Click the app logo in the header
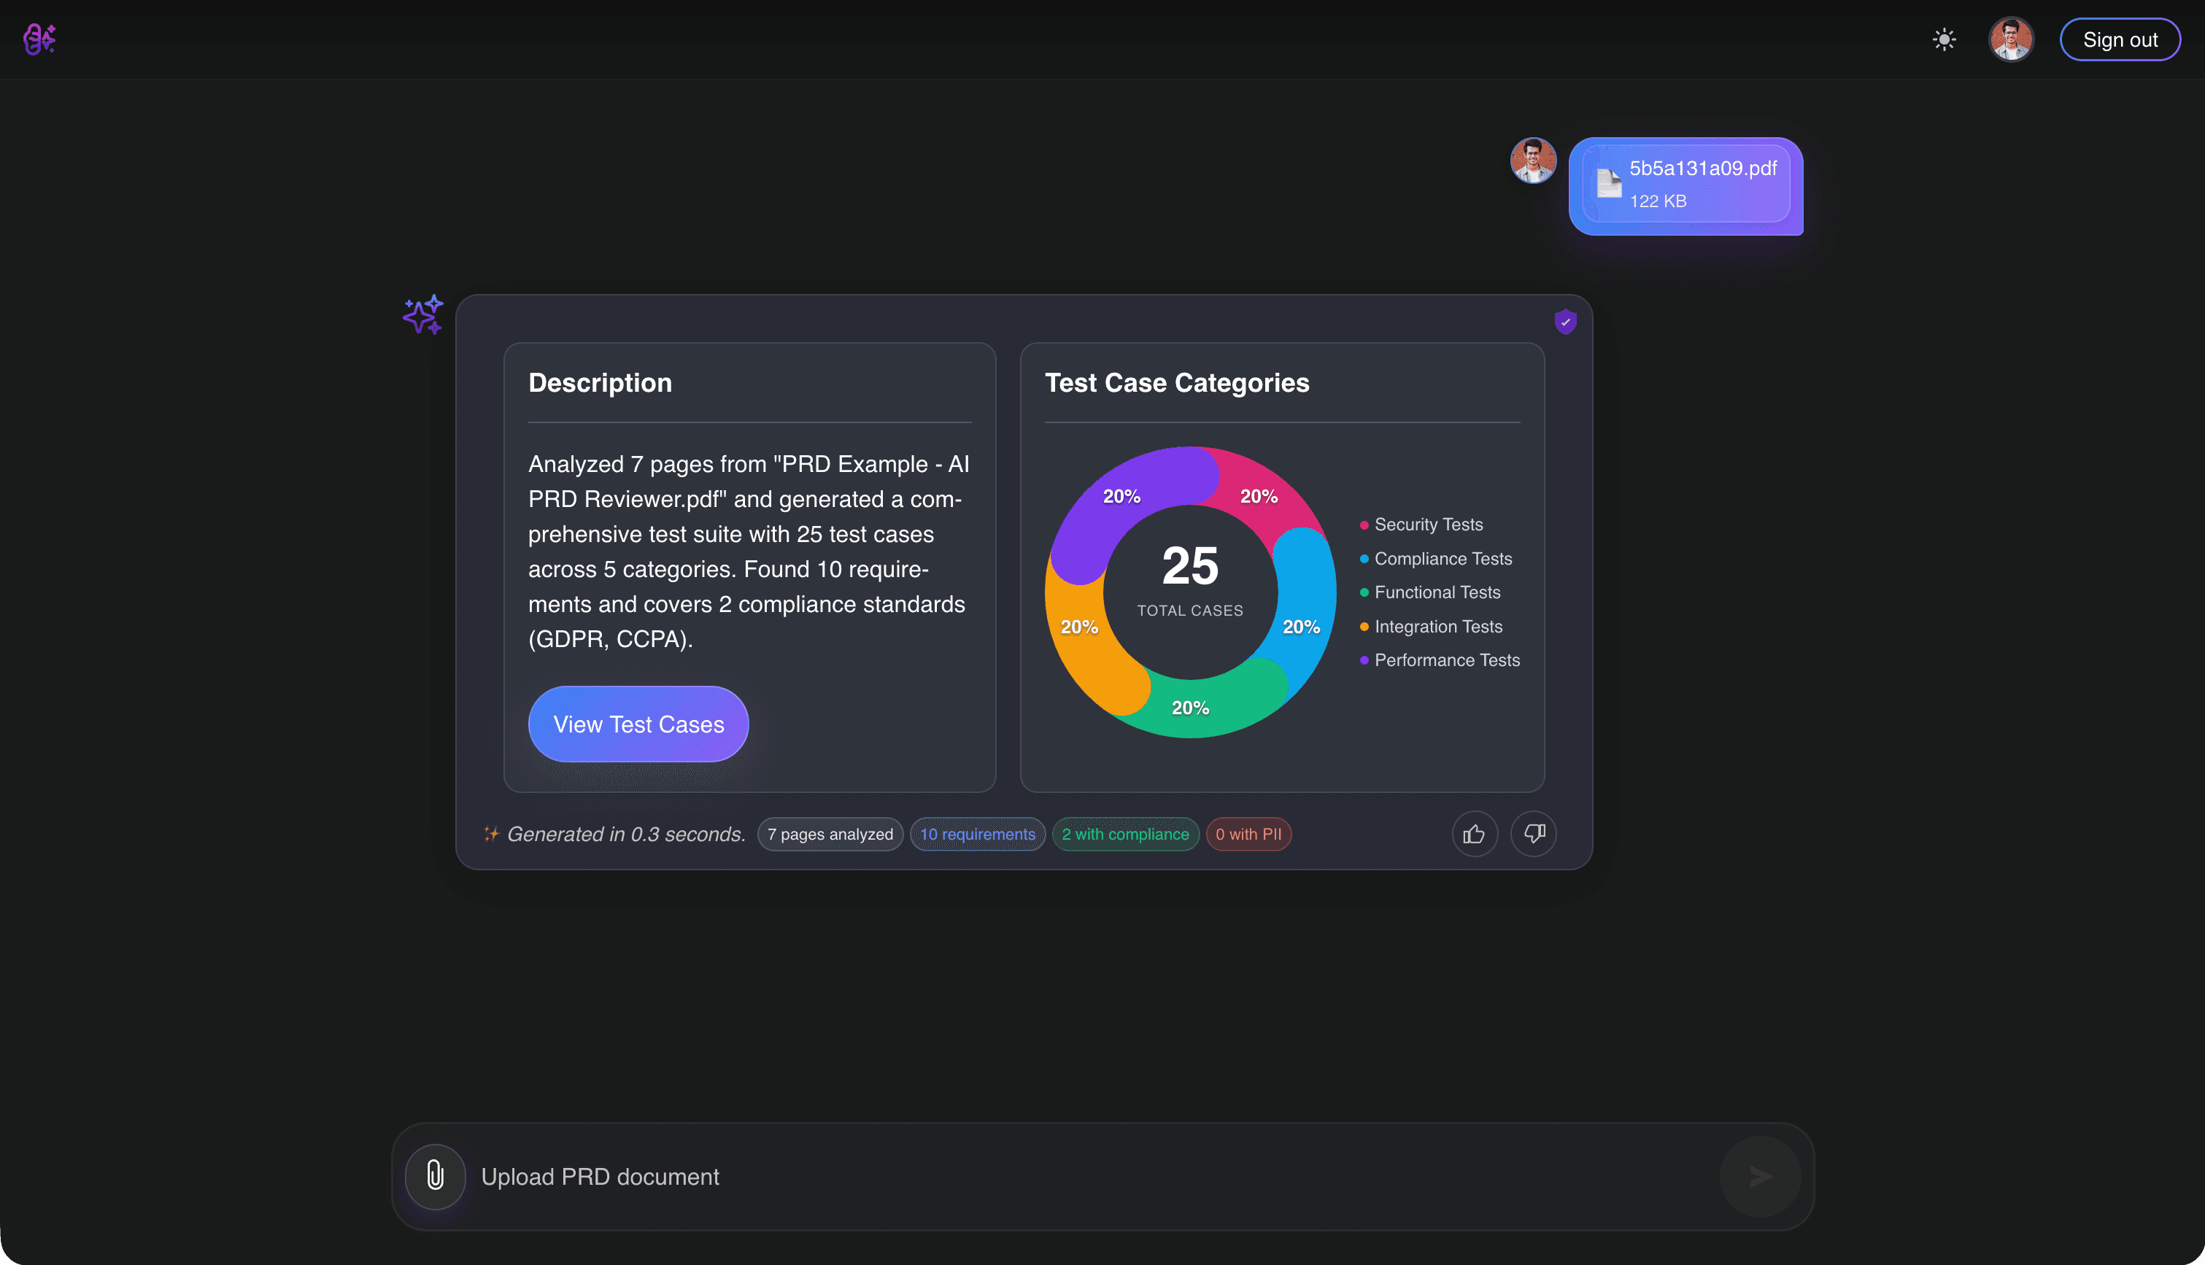The height and width of the screenshot is (1265, 2205). tap(39, 39)
